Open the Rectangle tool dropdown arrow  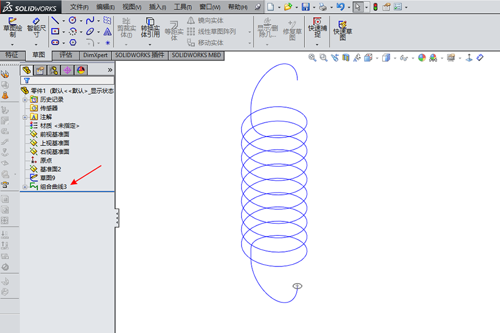63,32
